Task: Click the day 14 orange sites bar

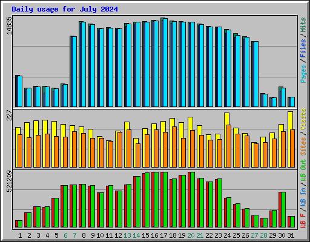Action: (138, 155)
